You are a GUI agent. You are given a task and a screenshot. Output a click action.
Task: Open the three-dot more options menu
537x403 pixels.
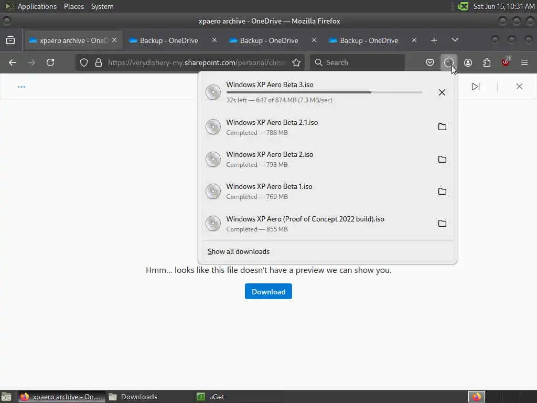tap(22, 87)
